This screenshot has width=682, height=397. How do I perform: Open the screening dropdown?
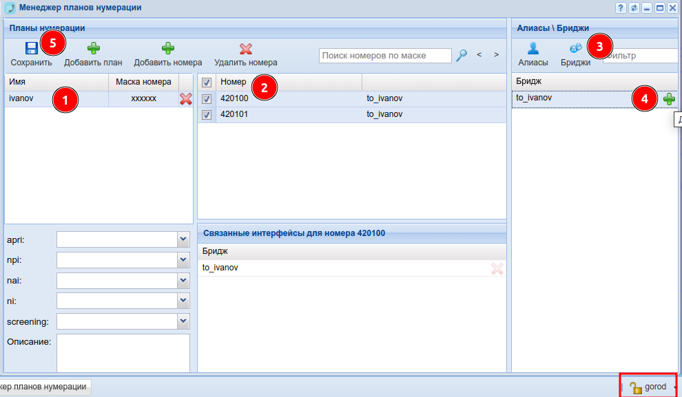point(183,321)
